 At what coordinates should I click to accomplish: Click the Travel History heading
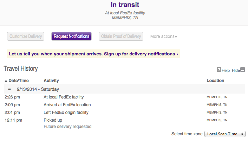pyautogui.click(x=21, y=69)
